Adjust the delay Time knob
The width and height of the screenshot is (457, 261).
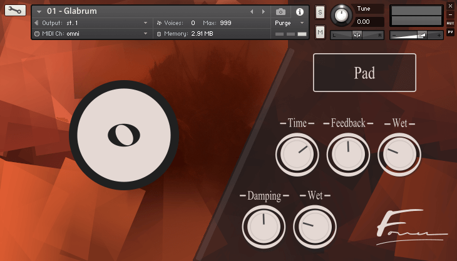[297, 155]
